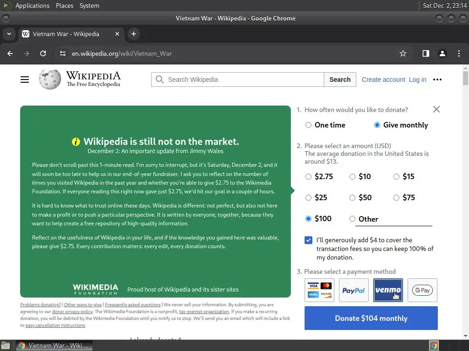
Task: Open Frequently asked questions link
Action: point(132,305)
